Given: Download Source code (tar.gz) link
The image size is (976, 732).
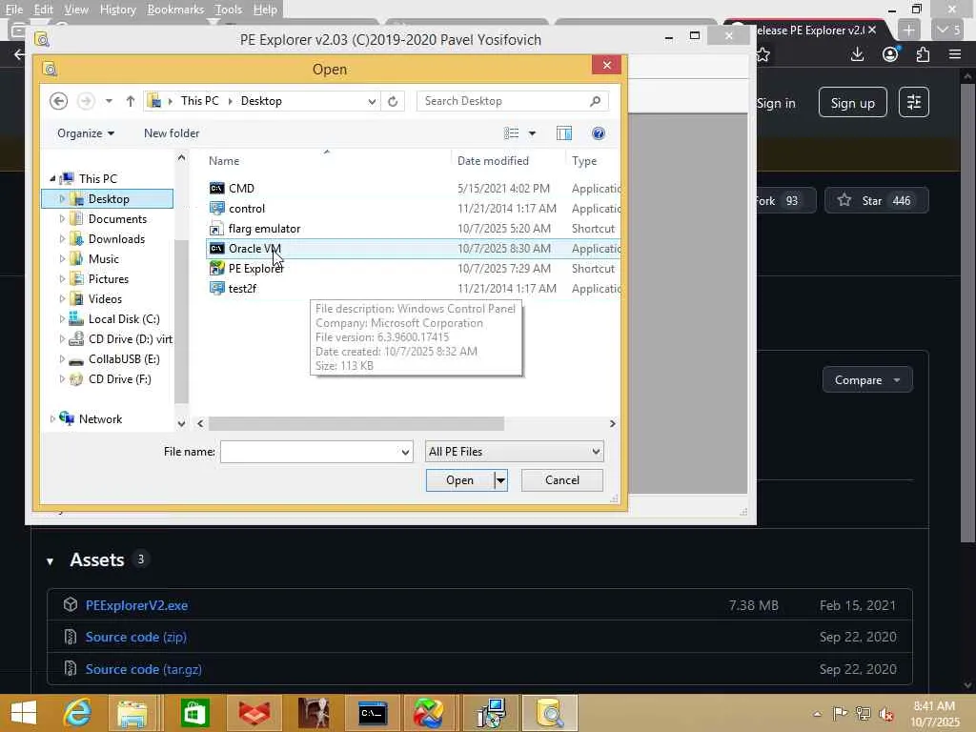Looking at the screenshot, I should tap(143, 669).
